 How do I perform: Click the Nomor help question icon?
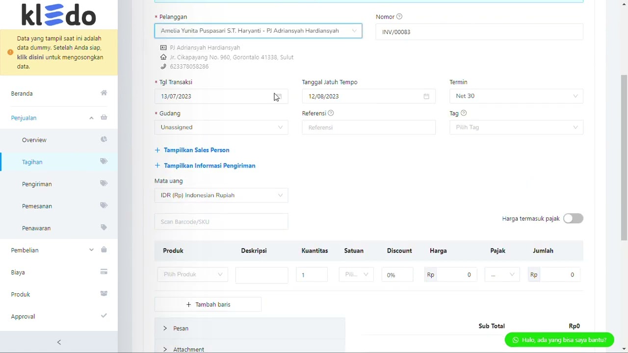pos(399,17)
